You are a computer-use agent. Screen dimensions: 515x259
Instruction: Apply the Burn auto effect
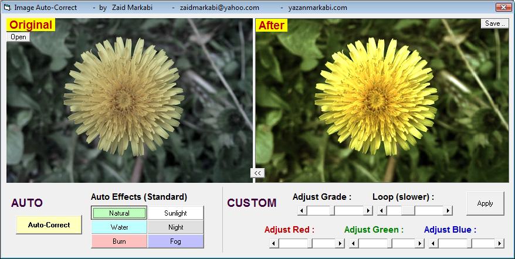[x=119, y=241]
